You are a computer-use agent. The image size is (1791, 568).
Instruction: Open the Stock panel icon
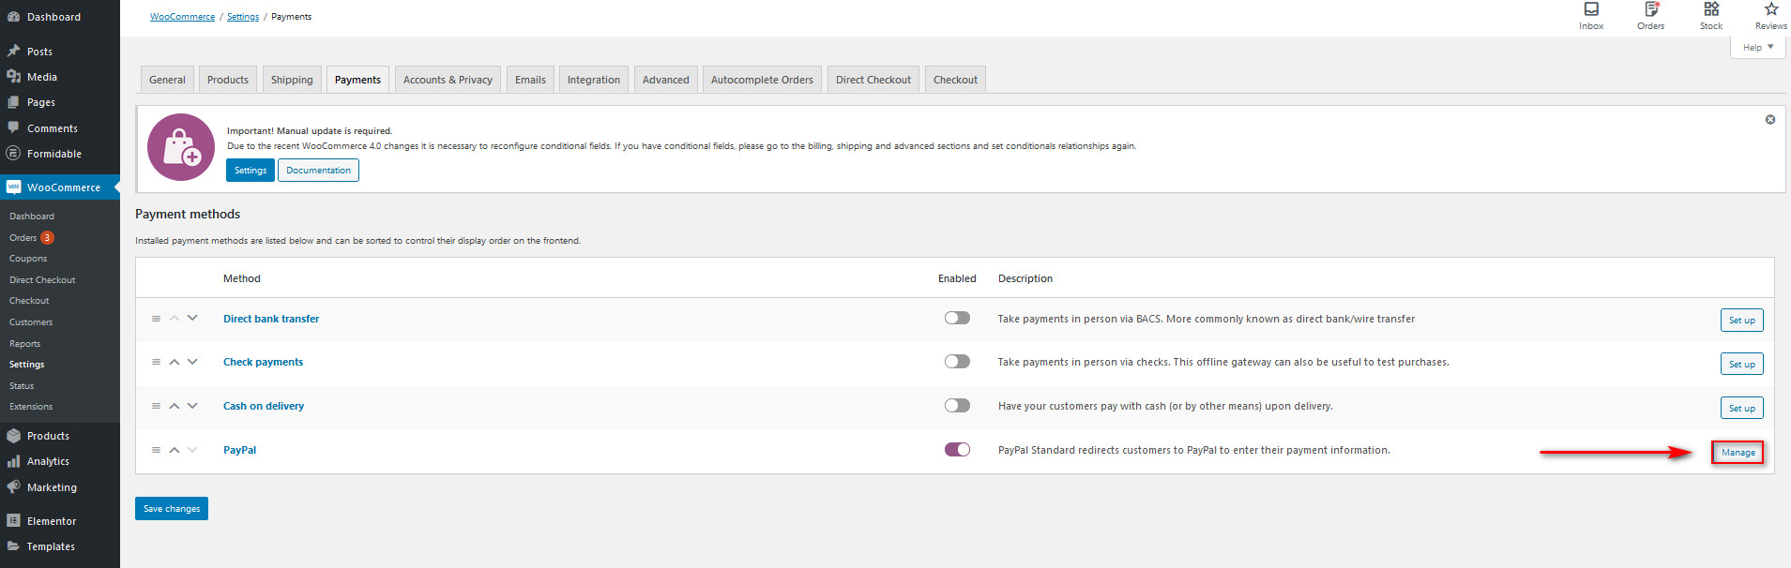coord(1711,10)
